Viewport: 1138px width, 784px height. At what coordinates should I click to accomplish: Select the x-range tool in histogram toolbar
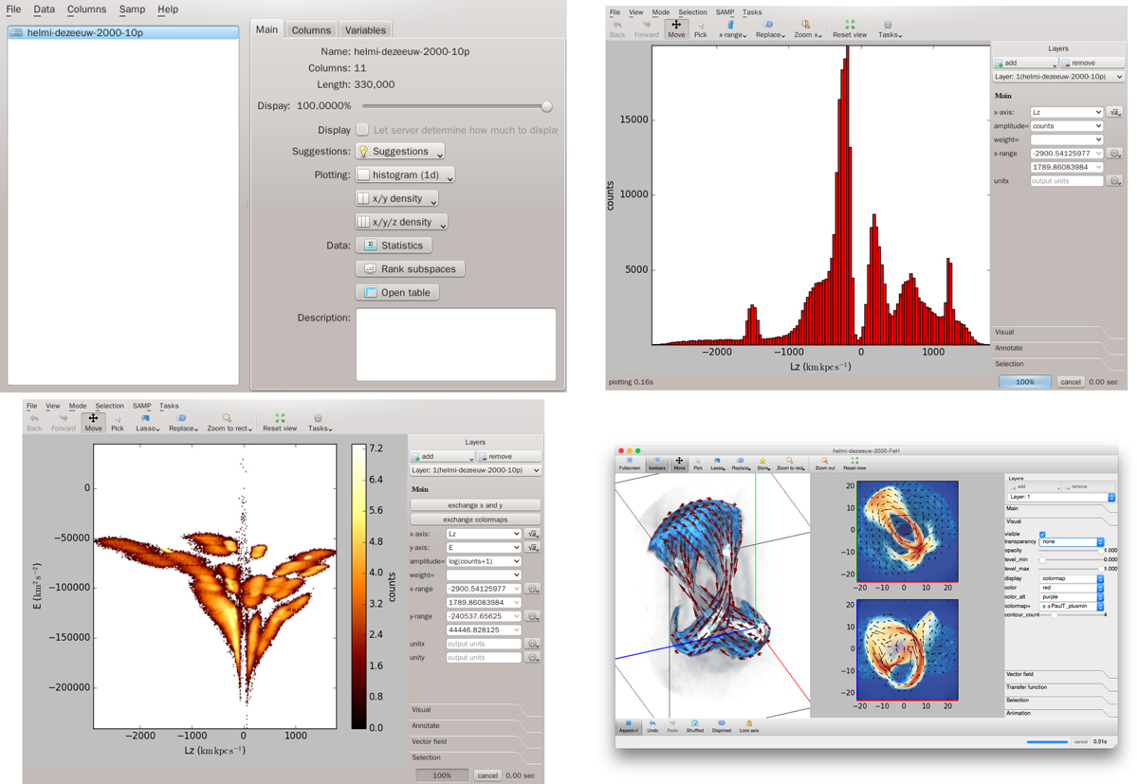click(x=731, y=28)
